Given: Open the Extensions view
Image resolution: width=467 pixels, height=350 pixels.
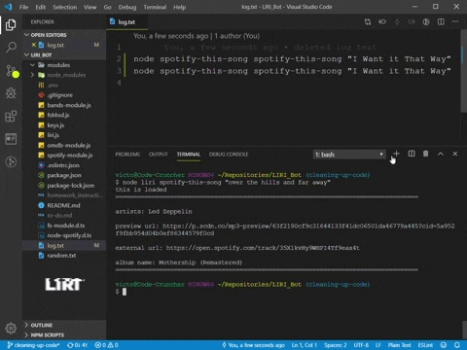Looking at the screenshot, I should click(11, 116).
